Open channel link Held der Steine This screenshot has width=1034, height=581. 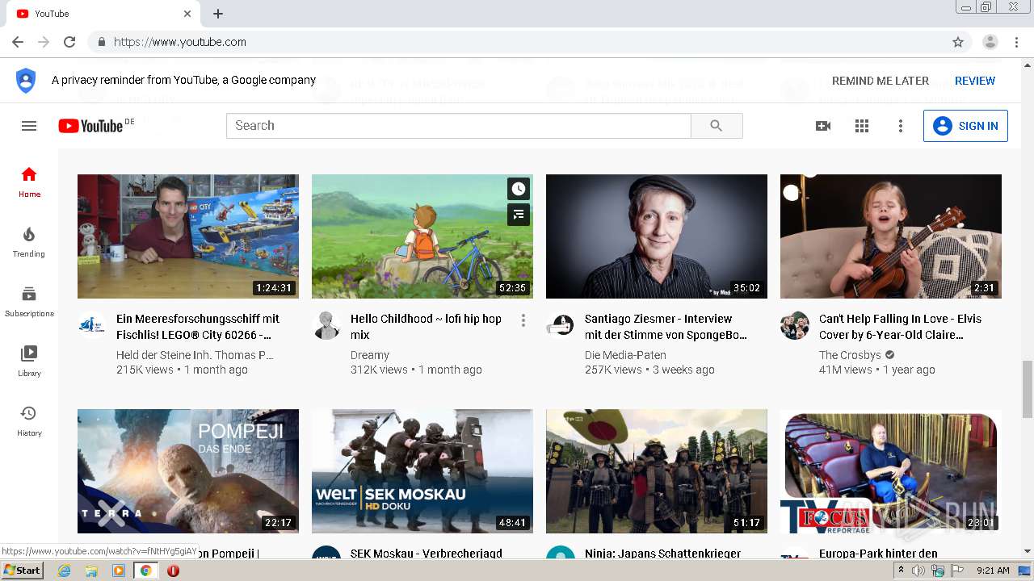[195, 355]
